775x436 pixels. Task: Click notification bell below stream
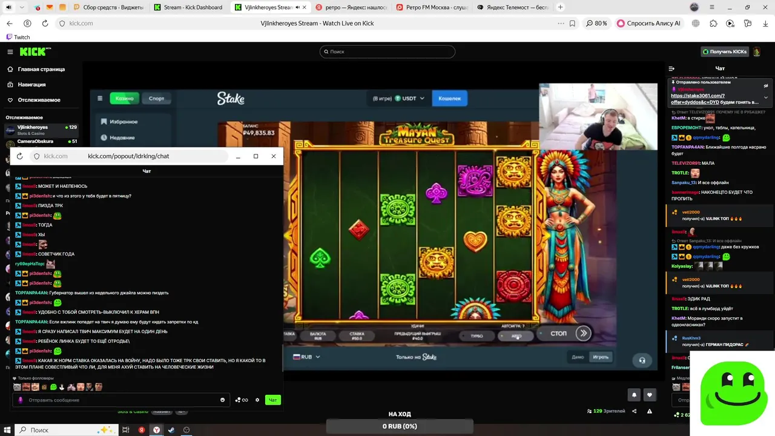pos(634,395)
